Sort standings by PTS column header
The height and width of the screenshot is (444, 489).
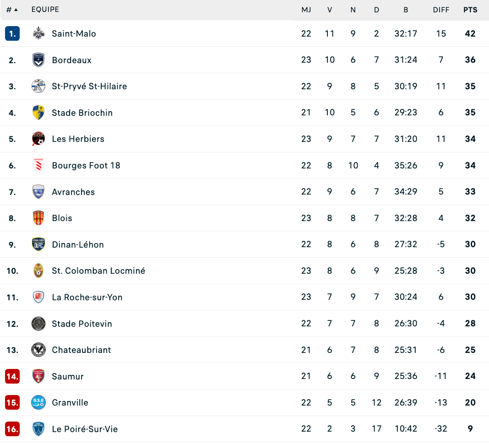470,10
